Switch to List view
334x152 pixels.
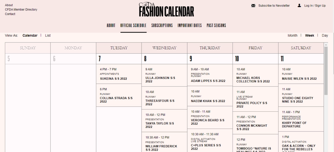tap(48, 35)
